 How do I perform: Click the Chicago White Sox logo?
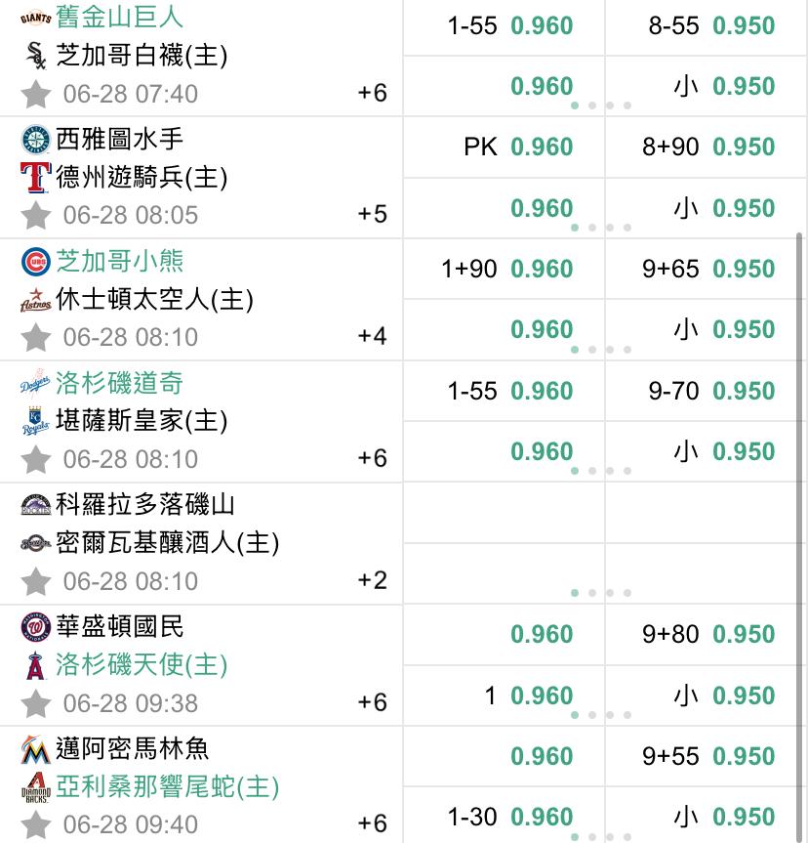[36, 56]
